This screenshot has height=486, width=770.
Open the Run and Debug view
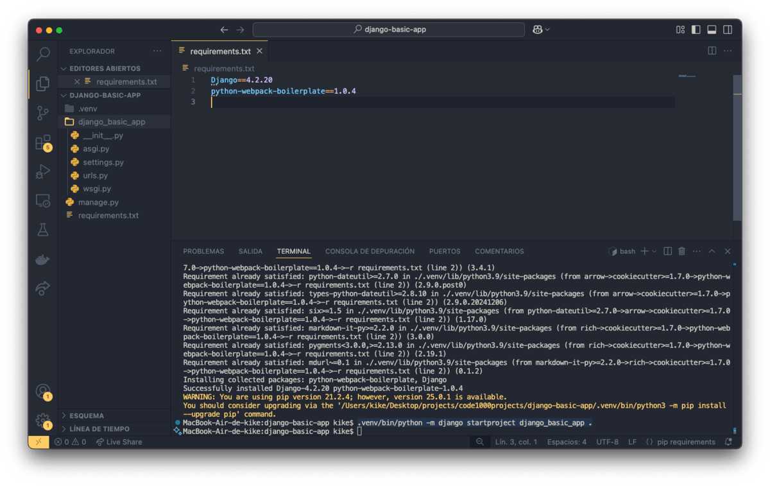coord(43,171)
